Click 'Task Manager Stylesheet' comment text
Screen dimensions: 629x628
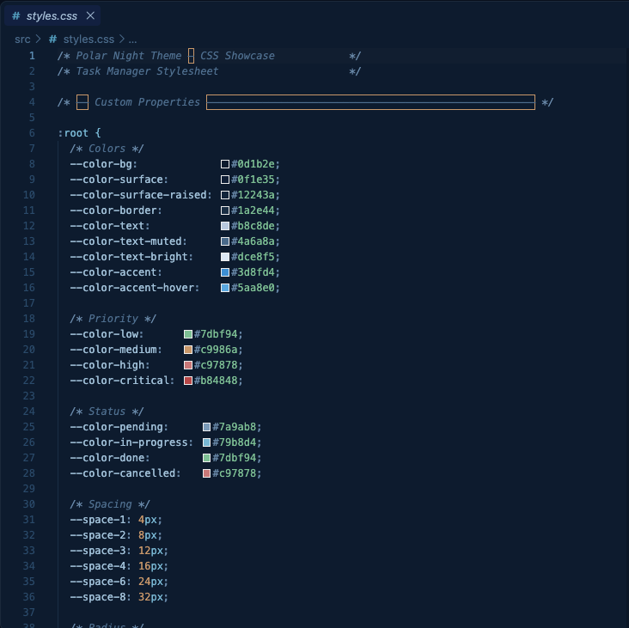[x=147, y=71]
